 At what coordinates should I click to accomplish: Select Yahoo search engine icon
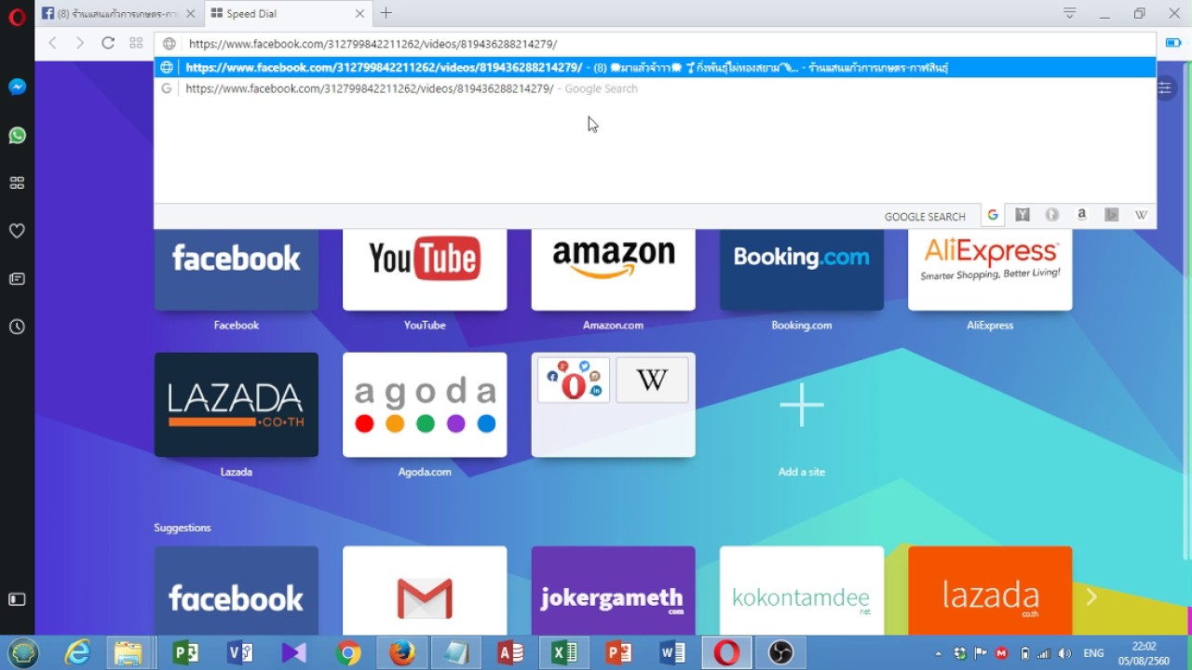point(1023,215)
